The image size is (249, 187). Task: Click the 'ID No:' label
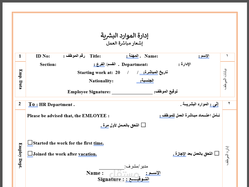click(43, 56)
